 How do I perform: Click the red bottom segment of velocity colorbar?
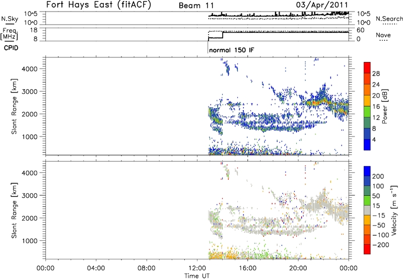pos(367,249)
